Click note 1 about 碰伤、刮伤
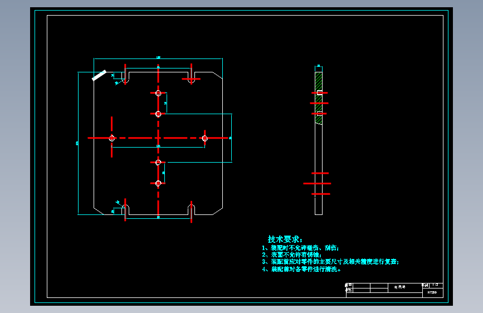The width and height of the screenshot is (483, 313). (x=300, y=248)
